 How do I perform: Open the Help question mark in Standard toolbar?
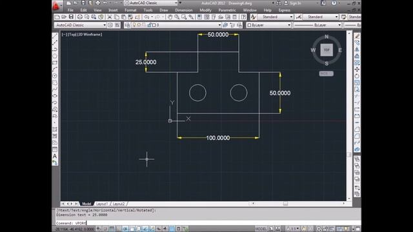point(244,17)
